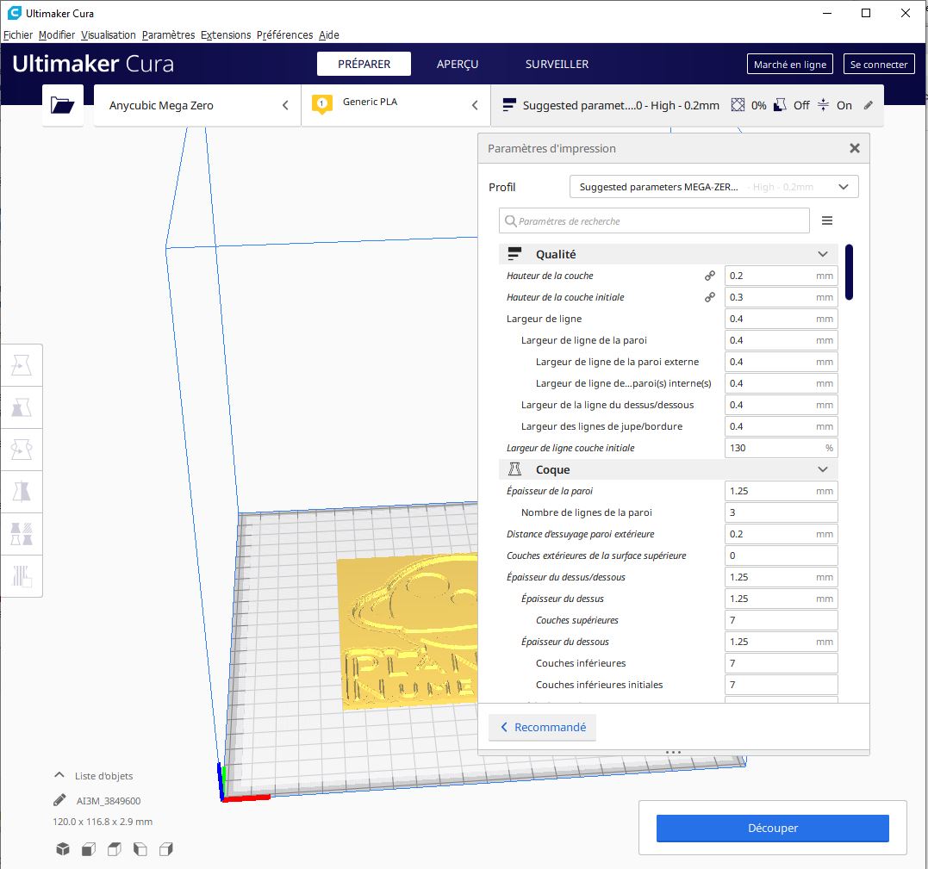Select the Rotate tool in left toolbar
The image size is (928, 869).
[x=22, y=450]
